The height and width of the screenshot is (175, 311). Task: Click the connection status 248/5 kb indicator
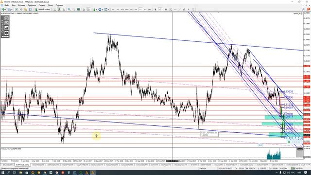[297, 169]
